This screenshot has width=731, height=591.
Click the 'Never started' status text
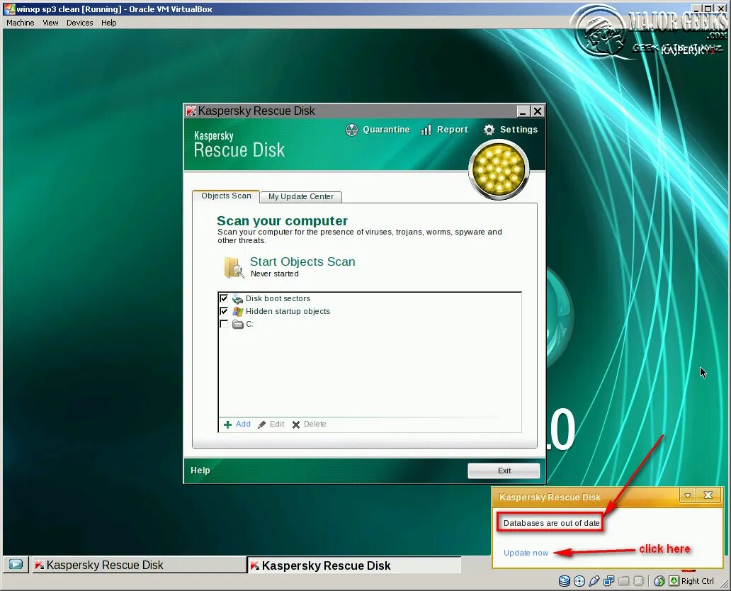[x=275, y=274]
